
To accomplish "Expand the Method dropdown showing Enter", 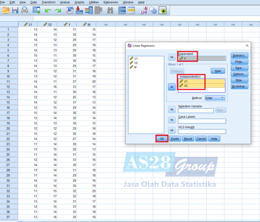I will pyautogui.click(x=215, y=98).
